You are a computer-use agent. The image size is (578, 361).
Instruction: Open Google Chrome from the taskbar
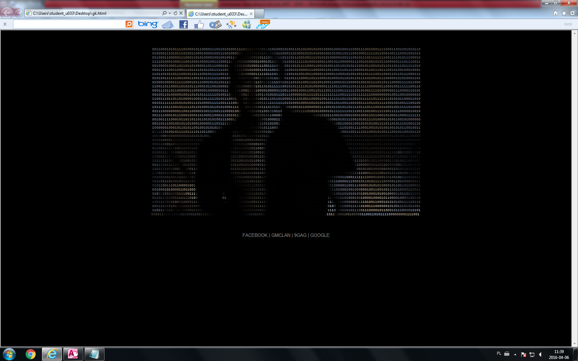31,354
